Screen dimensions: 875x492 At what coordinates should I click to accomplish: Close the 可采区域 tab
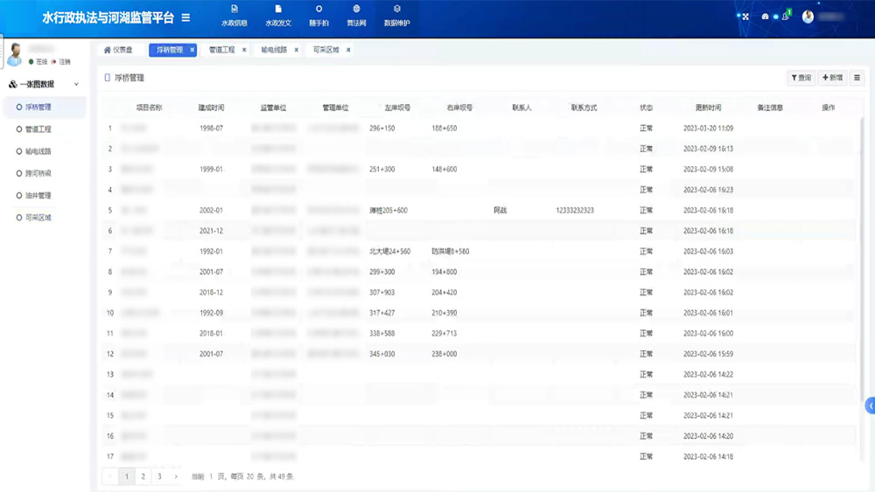(x=348, y=50)
